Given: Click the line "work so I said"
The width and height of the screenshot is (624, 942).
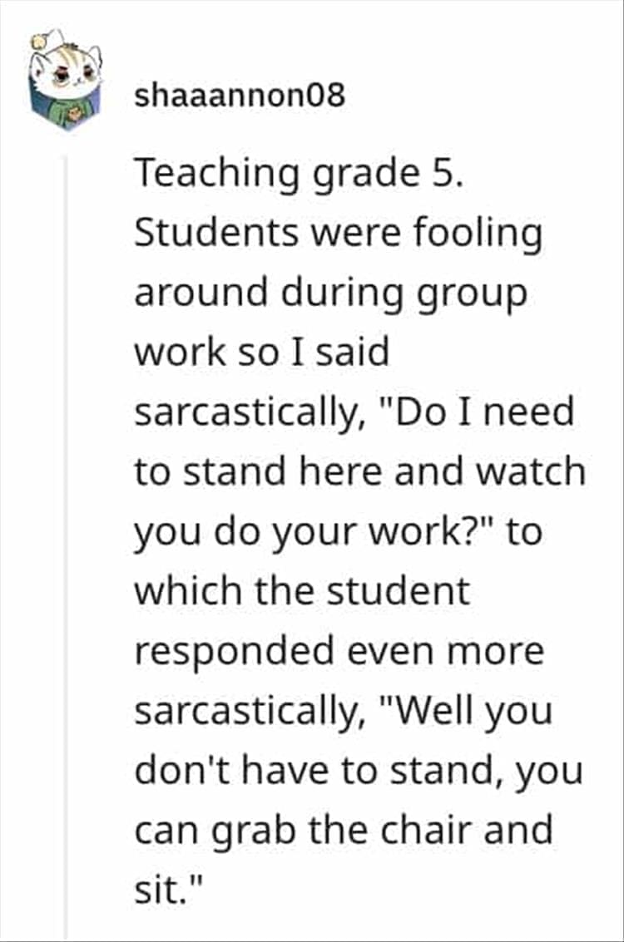Looking at the screenshot, I should (x=262, y=353).
